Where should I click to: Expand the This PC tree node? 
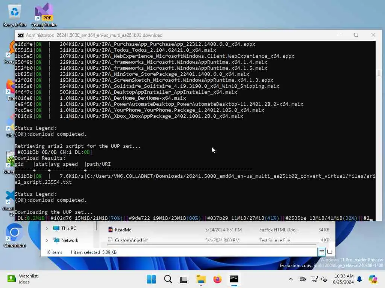coord(47,228)
